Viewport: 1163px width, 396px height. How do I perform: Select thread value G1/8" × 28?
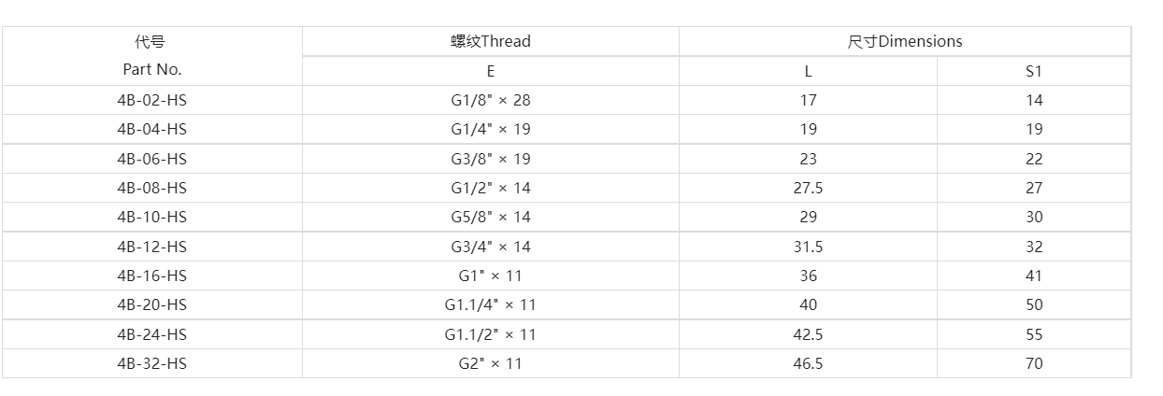pos(490,100)
